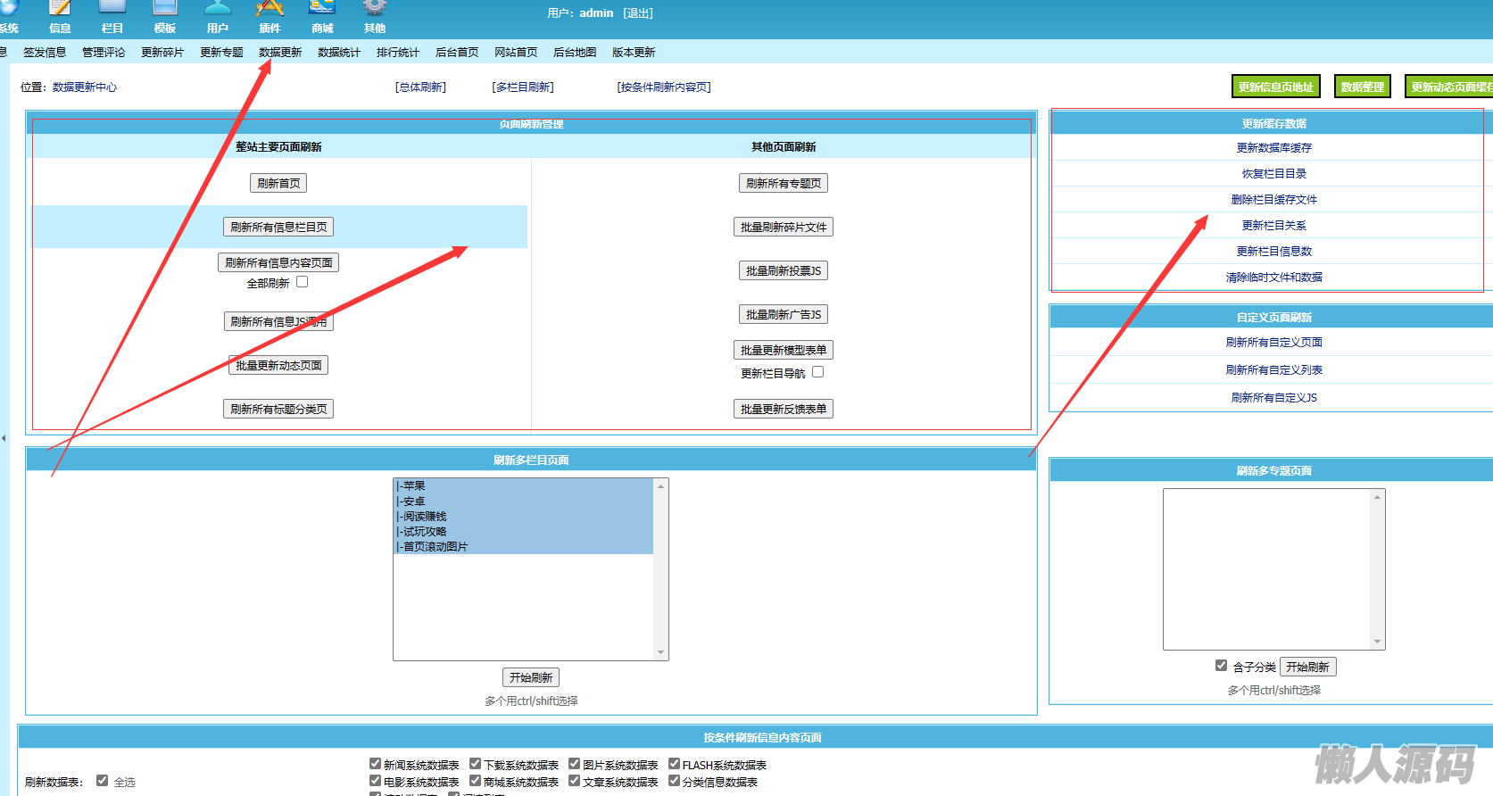
Task: Open the 栏目 icon in top navigation
Action: [x=112, y=9]
